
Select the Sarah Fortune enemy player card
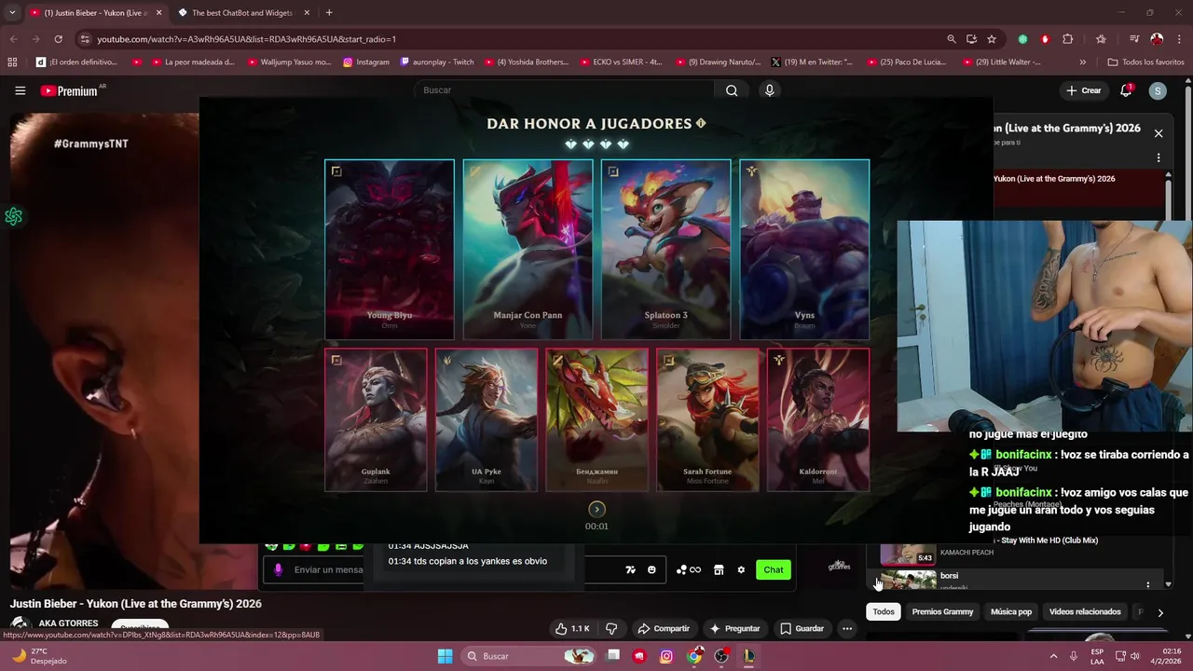707,419
